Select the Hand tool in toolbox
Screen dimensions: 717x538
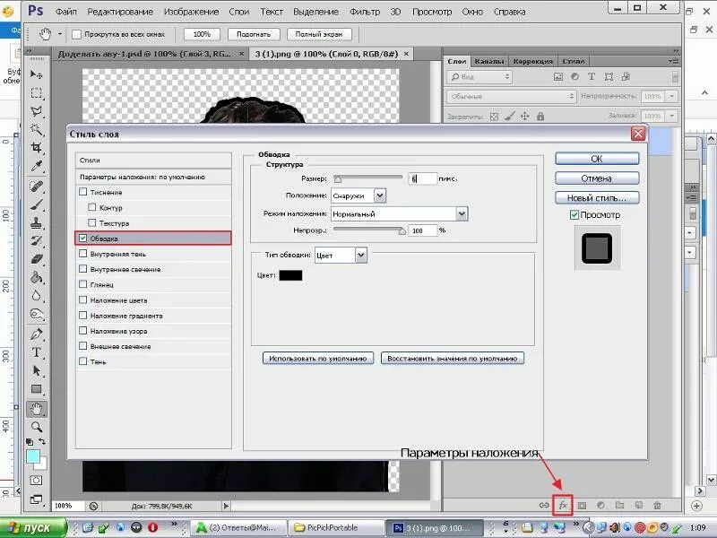pyautogui.click(x=36, y=409)
